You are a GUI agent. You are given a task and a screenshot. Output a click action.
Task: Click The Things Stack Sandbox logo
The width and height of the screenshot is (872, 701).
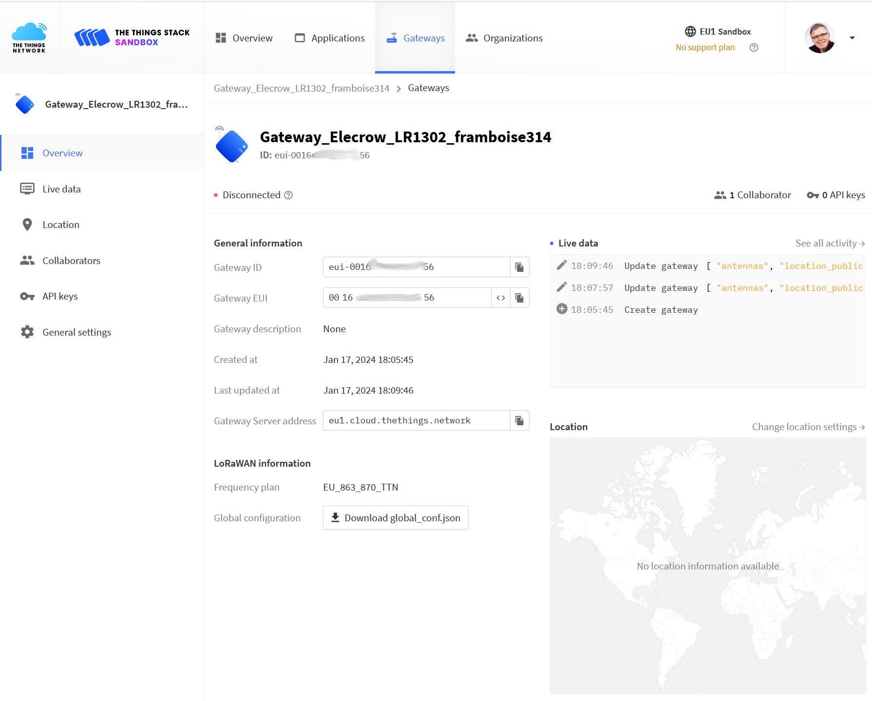[x=132, y=38]
